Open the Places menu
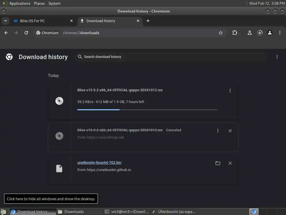This screenshot has height=215, width=286. tap(39, 3)
